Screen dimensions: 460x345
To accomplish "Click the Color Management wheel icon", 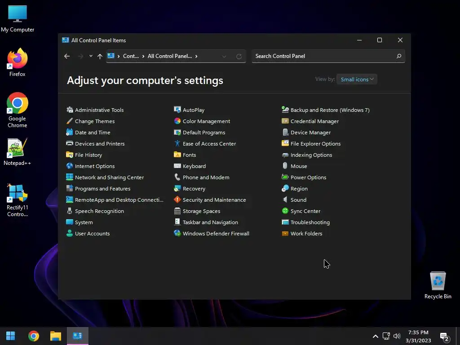I will click(177, 121).
